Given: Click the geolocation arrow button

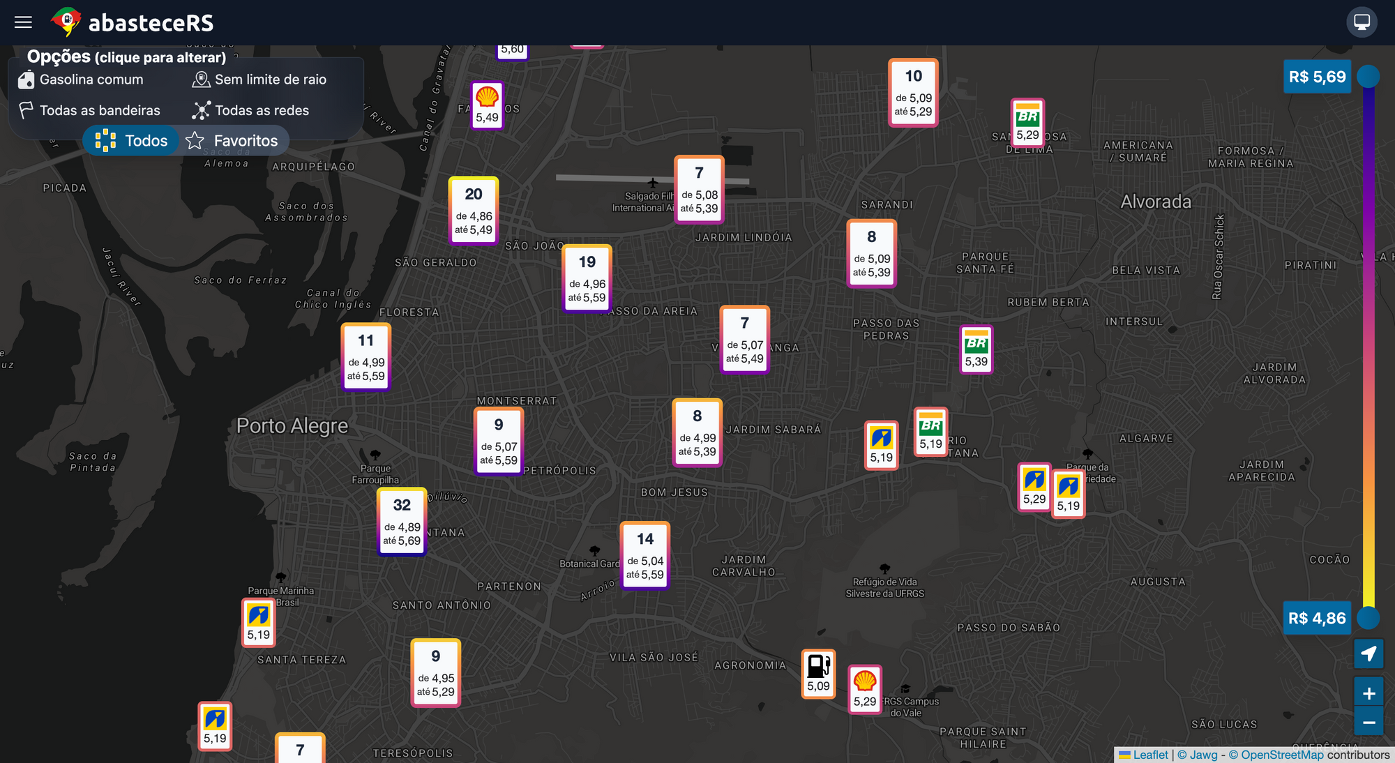Looking at the screenshot, I should 1368,654.
